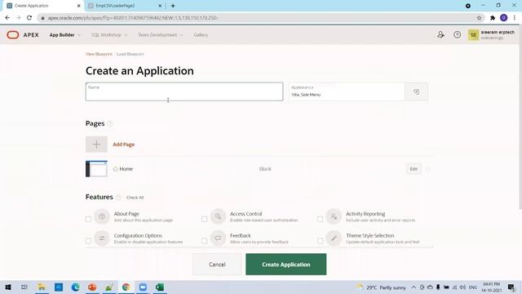The height and width of the screenshot is (294, 522).
Task: Open PowerPoint from taskbar
Action: click(x=92, y=287)
